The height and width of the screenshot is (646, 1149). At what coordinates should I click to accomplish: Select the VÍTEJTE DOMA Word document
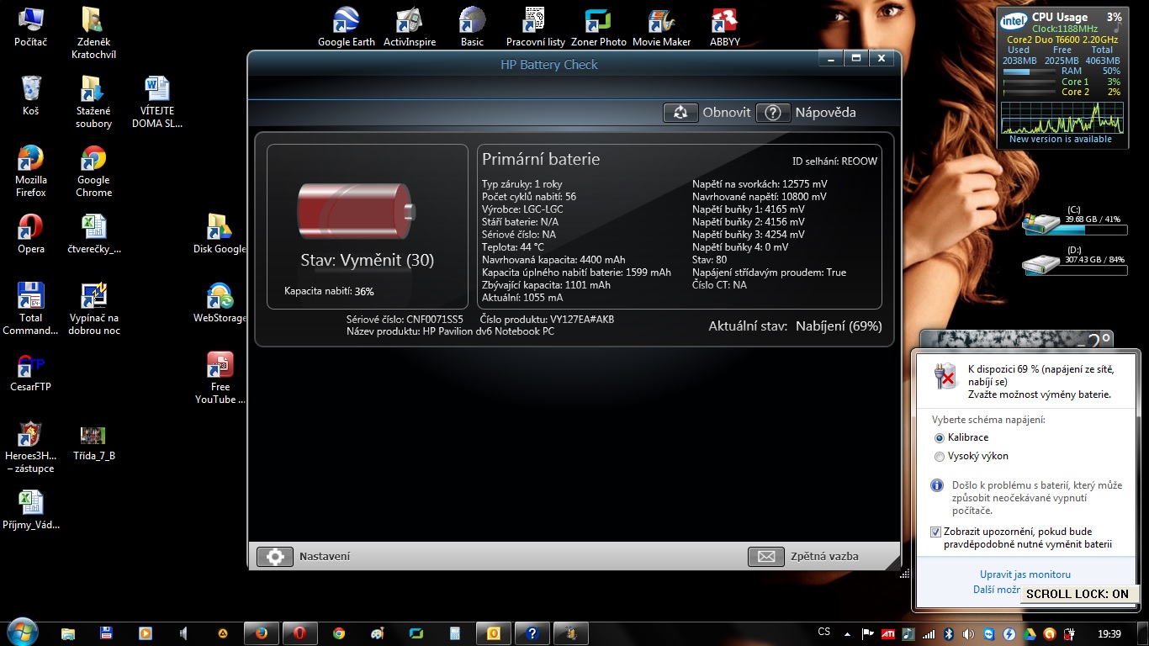point(157,102)
